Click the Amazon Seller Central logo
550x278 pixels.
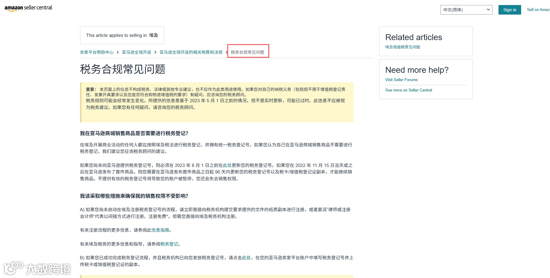[28, 8]
